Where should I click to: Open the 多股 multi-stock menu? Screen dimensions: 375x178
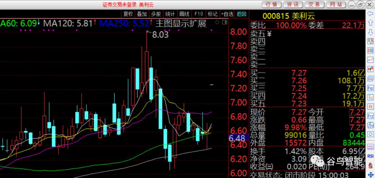[x=156, y=14]
